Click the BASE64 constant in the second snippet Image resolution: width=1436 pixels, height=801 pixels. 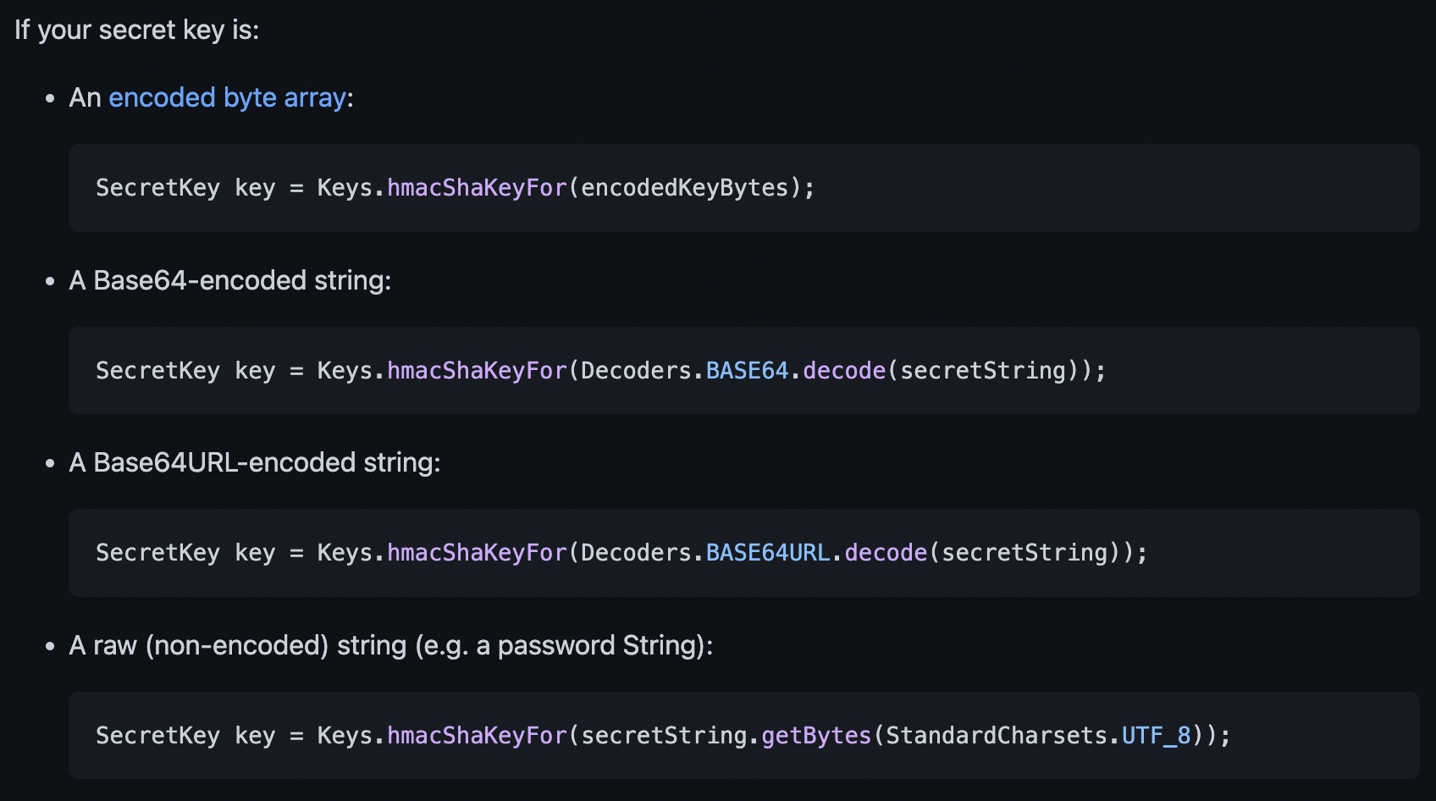pos(747,371)
